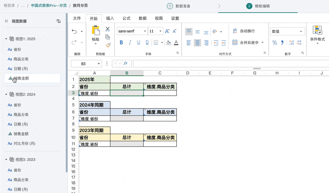The image size is (329, 193).
Task: Switch to the 设置 ribbon tab
Action: pos(175,19)
